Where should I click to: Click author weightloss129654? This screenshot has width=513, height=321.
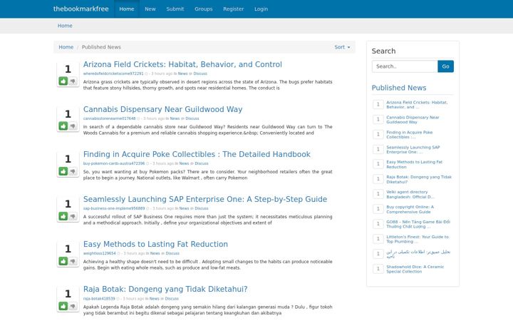click(x=100, y=253)
